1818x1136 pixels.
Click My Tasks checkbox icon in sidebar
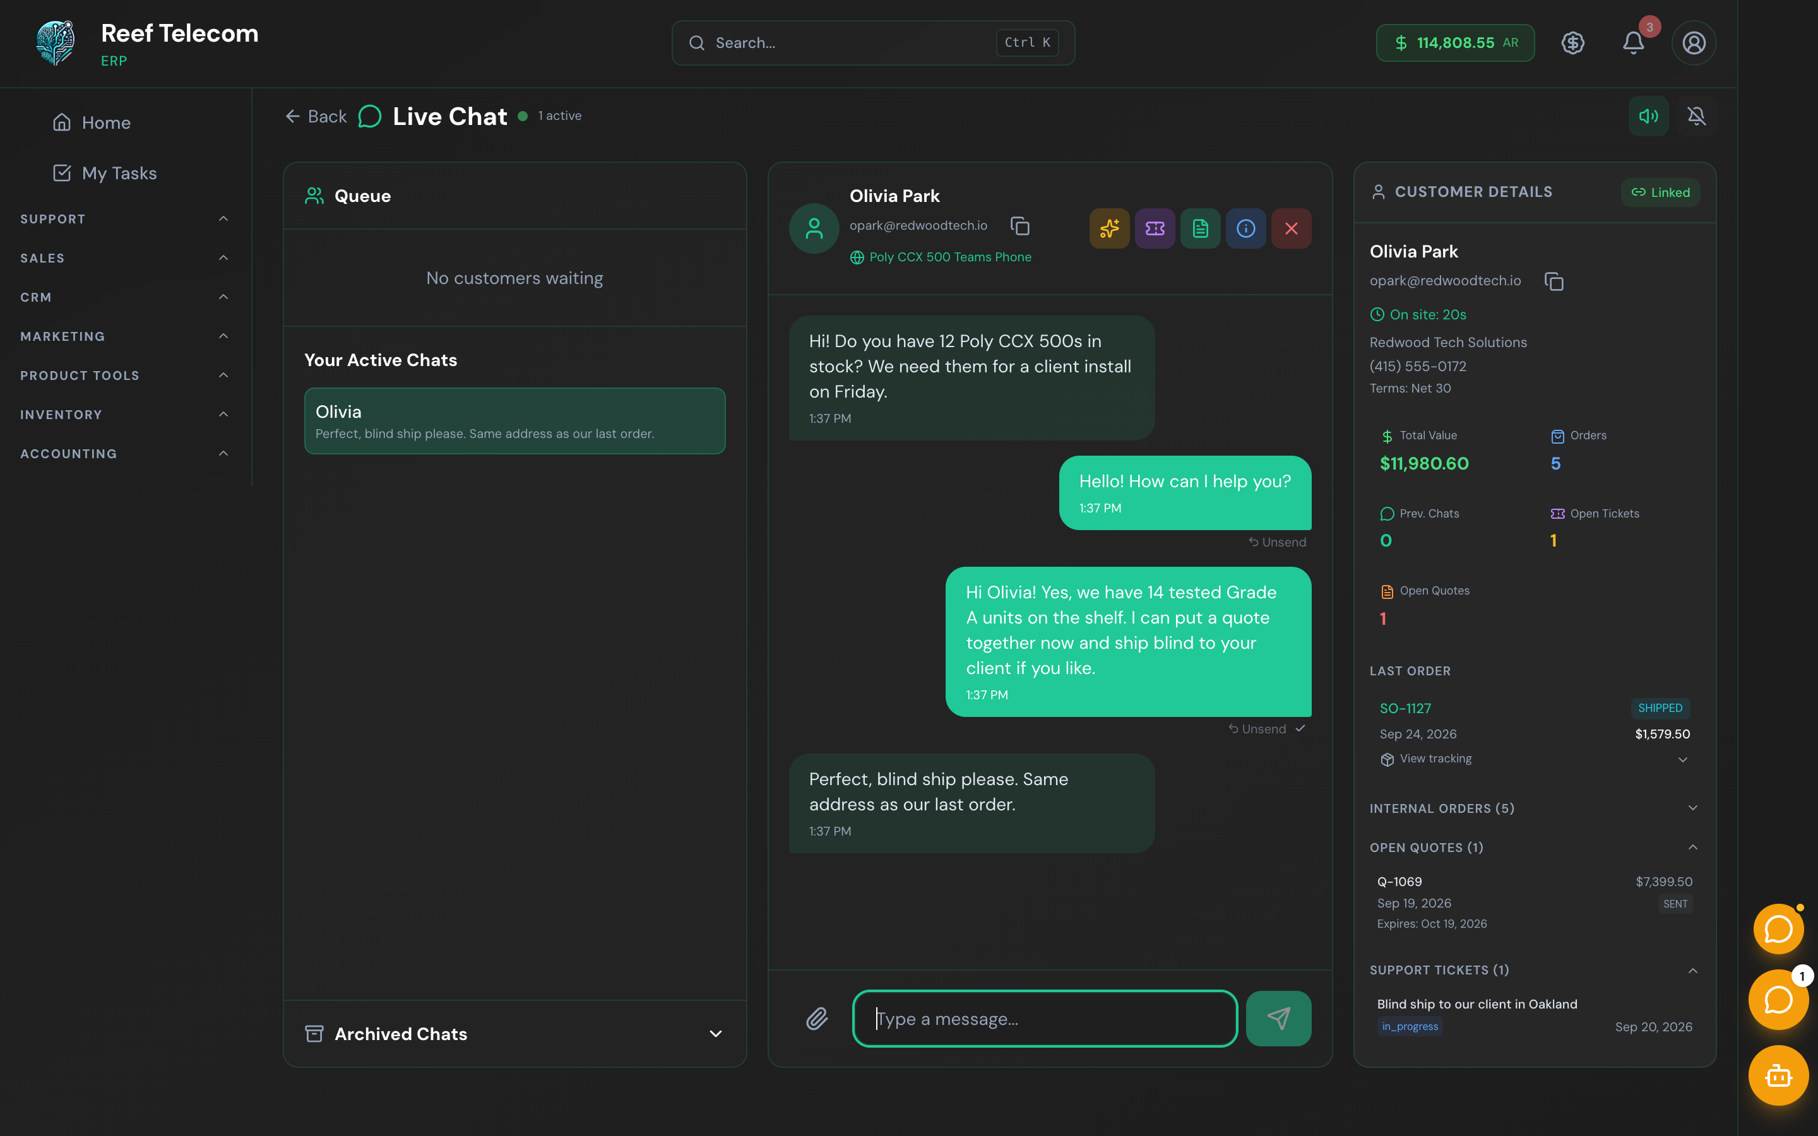[x=62, y=173]
